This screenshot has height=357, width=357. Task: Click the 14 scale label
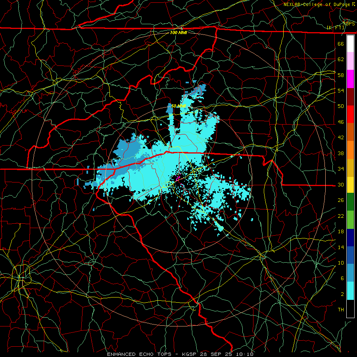(341, 247)
